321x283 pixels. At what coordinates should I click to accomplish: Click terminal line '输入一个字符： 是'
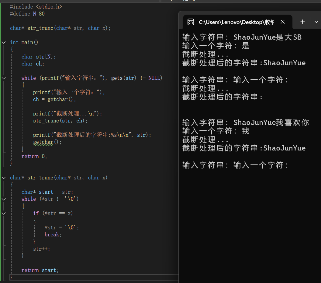pyautogui.click(x=216, y=46)
